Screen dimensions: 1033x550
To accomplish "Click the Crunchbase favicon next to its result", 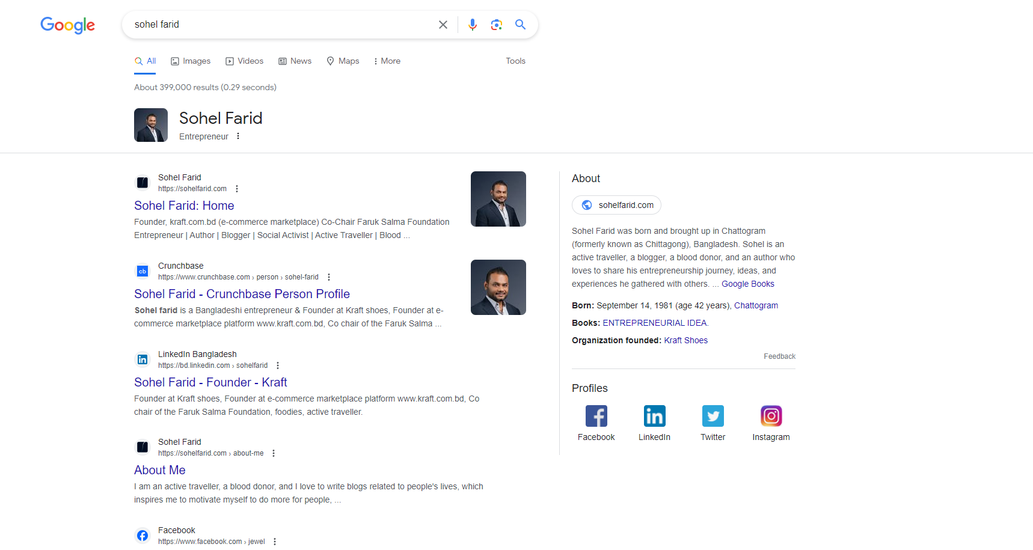I will (x=143, y=271).
